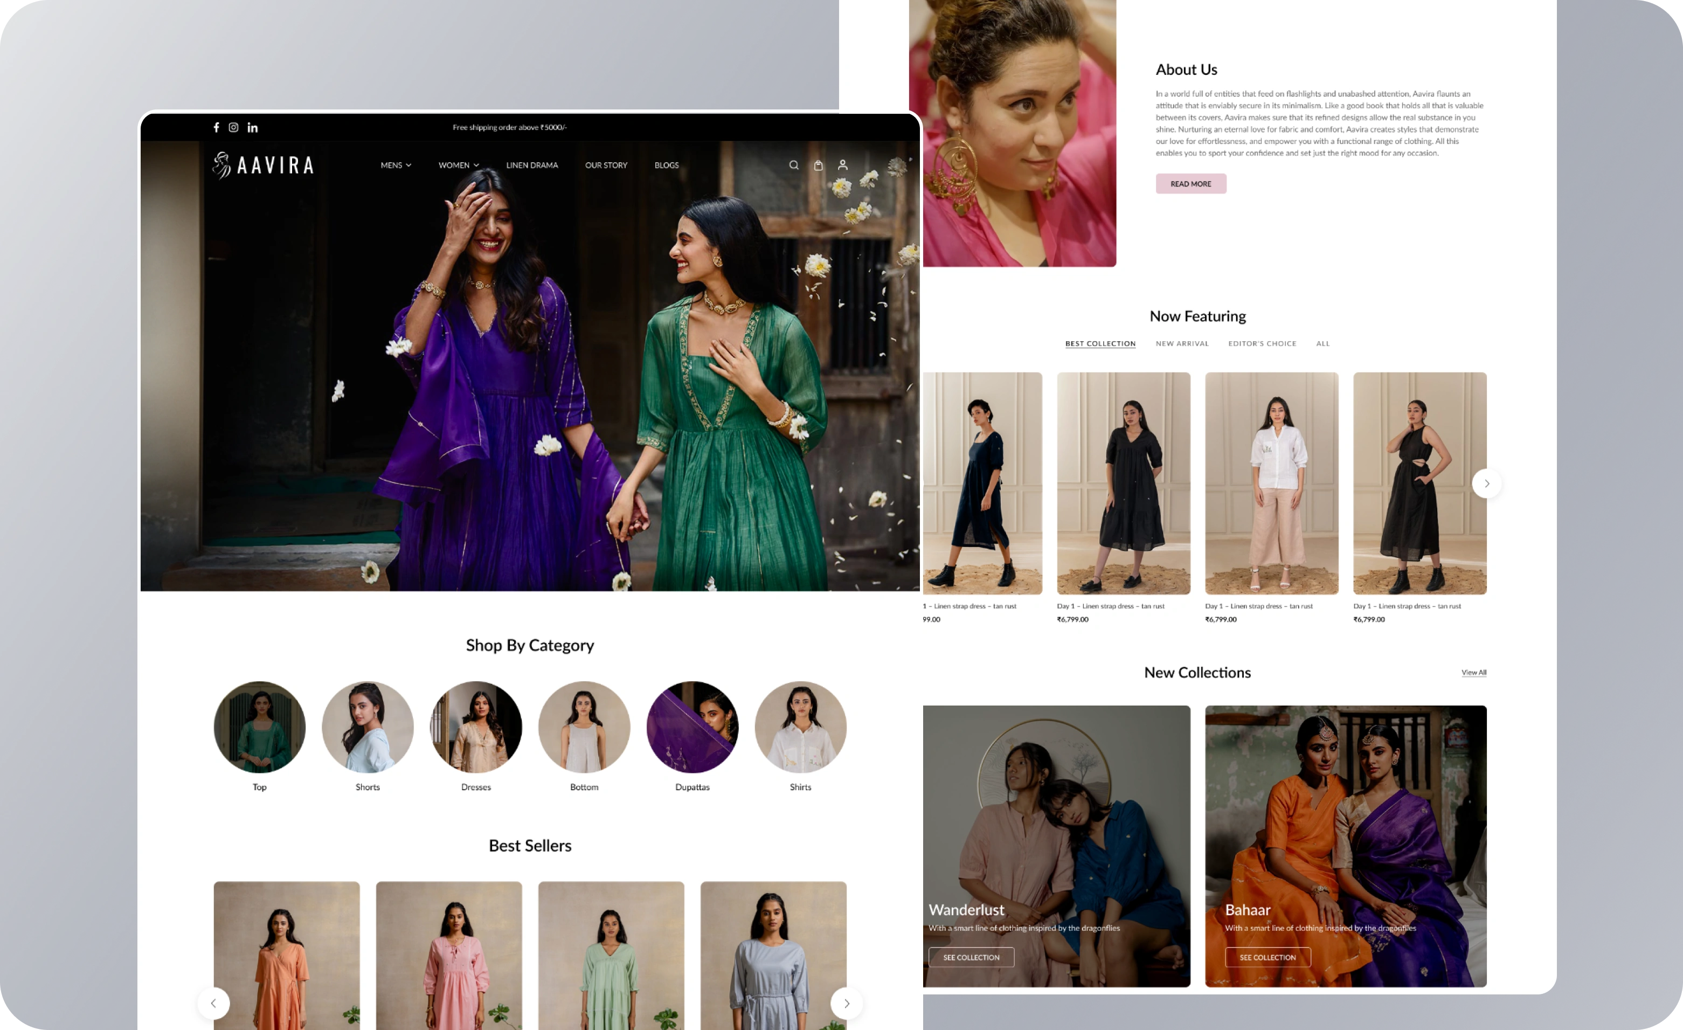Image resolution: width=1683 pixels, height=1030 pixels.
Task: Open the pink dress Best Sellers product
Action: (449, 956)
